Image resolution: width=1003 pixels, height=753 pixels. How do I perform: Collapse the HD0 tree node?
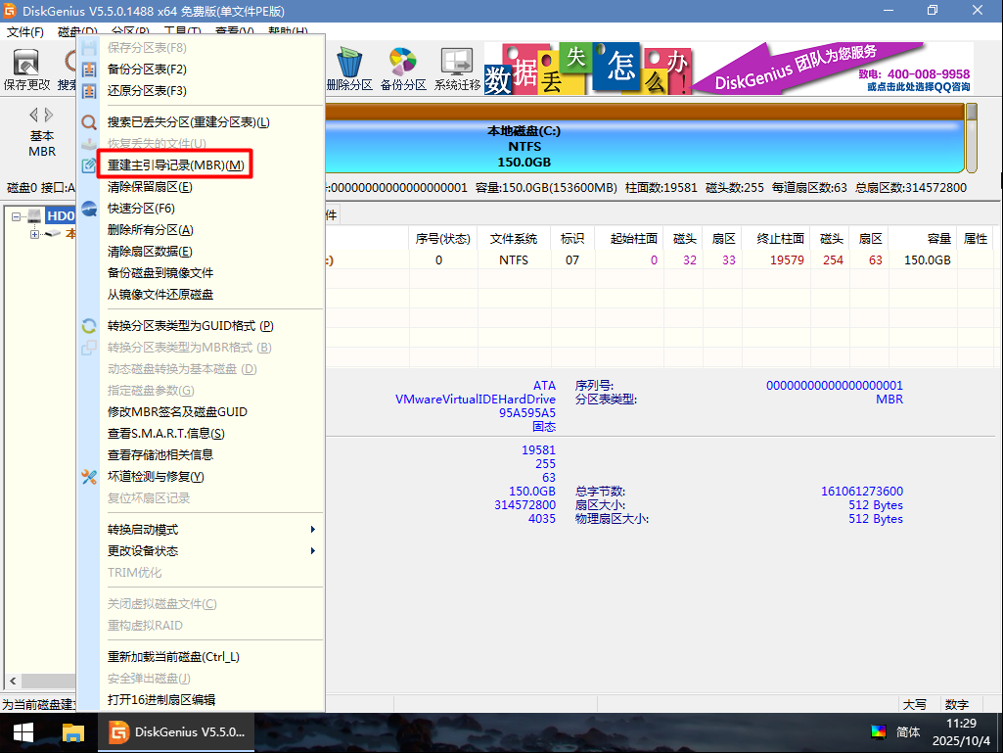coord(16,216)
